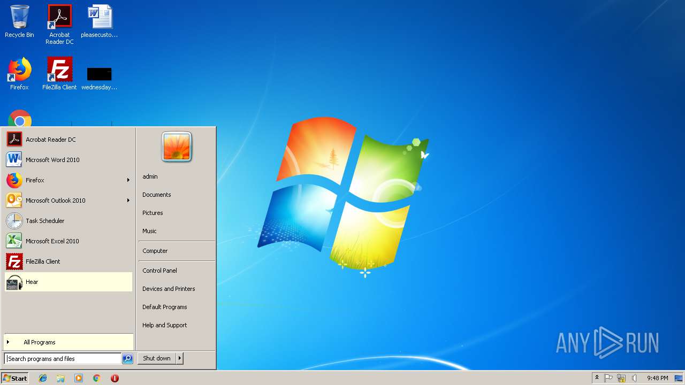Viewport: 685px width, 385px height.
Task: Open the Google Chrome desktop icon
Action: pos(20,119)
